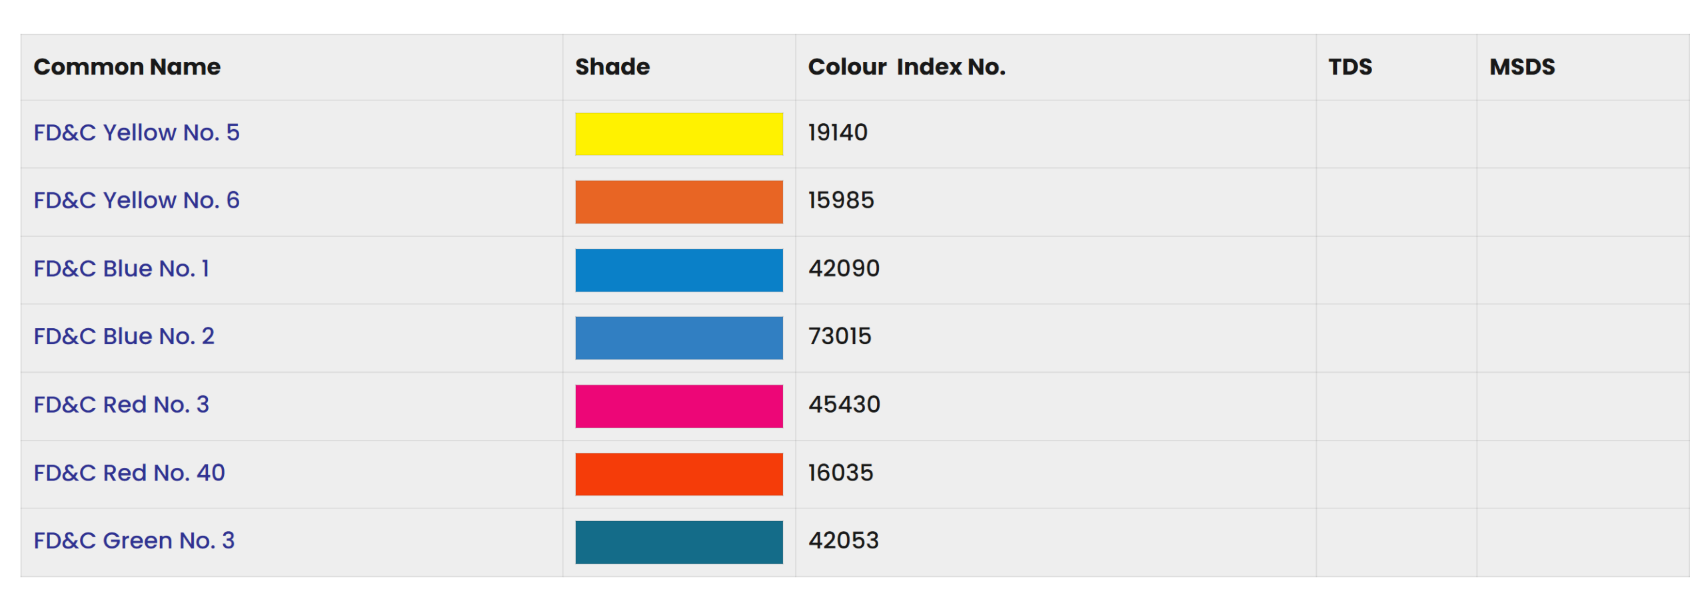
Task: Open the FD&C Green No. 3 link
Action: pos(134,540)
